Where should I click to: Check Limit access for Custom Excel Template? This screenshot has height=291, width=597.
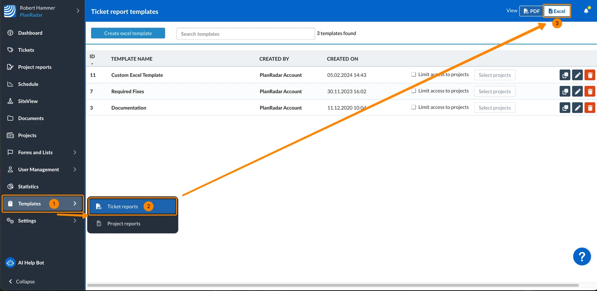[413, 74]
